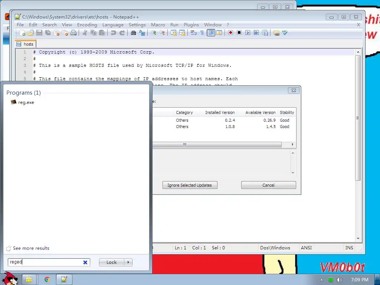Open the Search menu
Viewport: 380px width, 285px height.
pyautogui.click(x=49, y=25)
